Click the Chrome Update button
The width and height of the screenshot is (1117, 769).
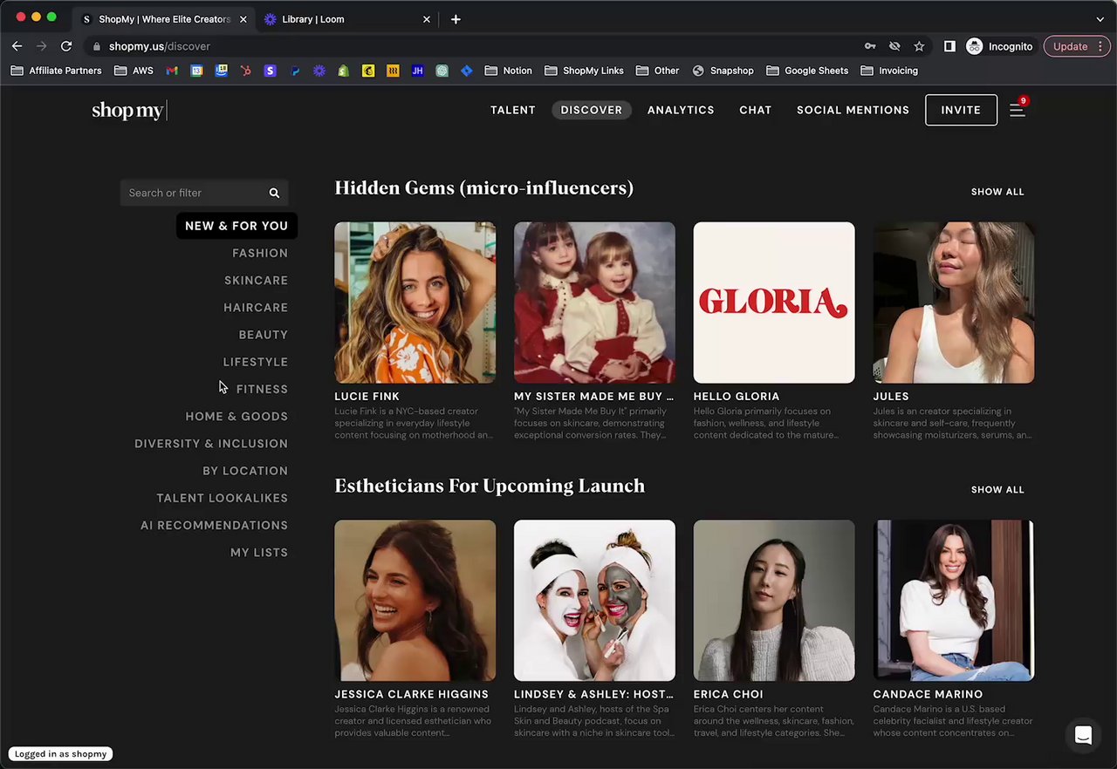[x=1076, y=46]
